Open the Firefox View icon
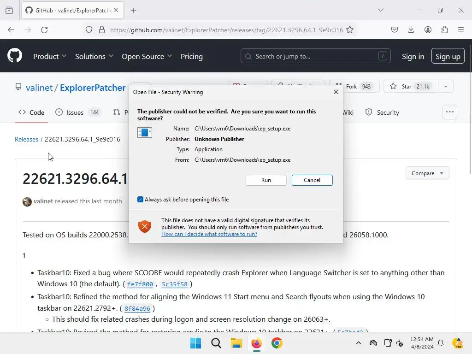Viewport: 472px width, 354px height. point(9,10)
